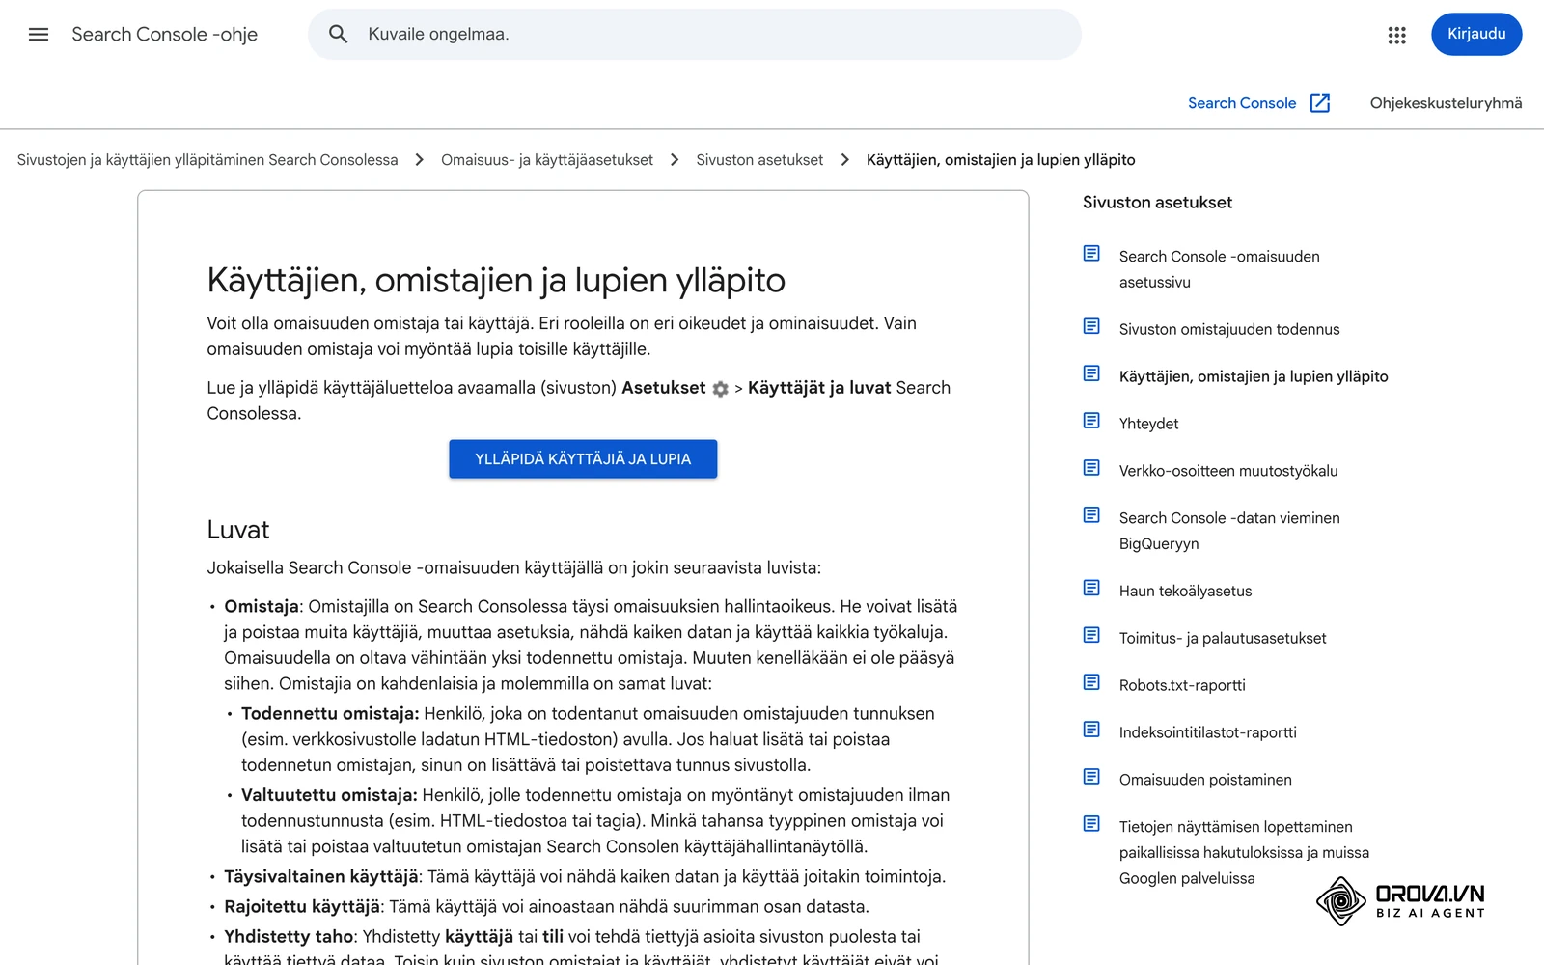Click the document icon beside Yhteydet
This screenshot has height=965, width=1544.
1091,421
